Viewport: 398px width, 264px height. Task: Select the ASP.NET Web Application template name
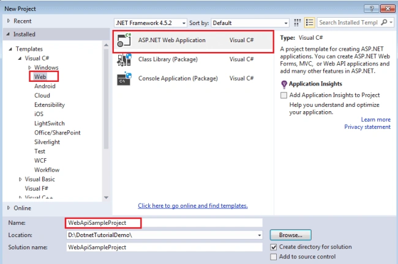[171, 40]
